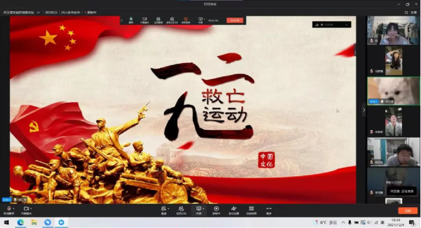
Task: Click the recording icon in the bottom toolbar
Action: click(x=216, y=208)
